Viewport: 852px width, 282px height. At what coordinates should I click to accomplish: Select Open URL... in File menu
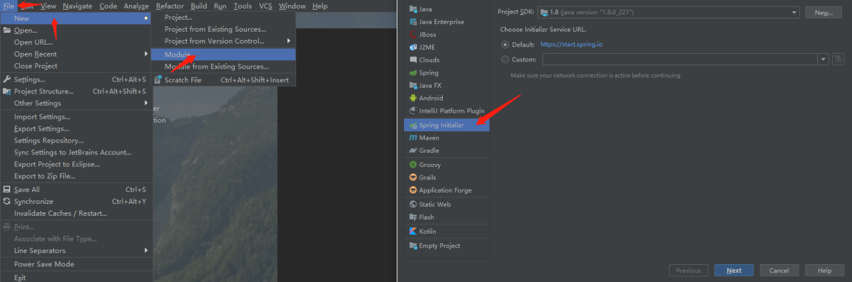point(76,42)
